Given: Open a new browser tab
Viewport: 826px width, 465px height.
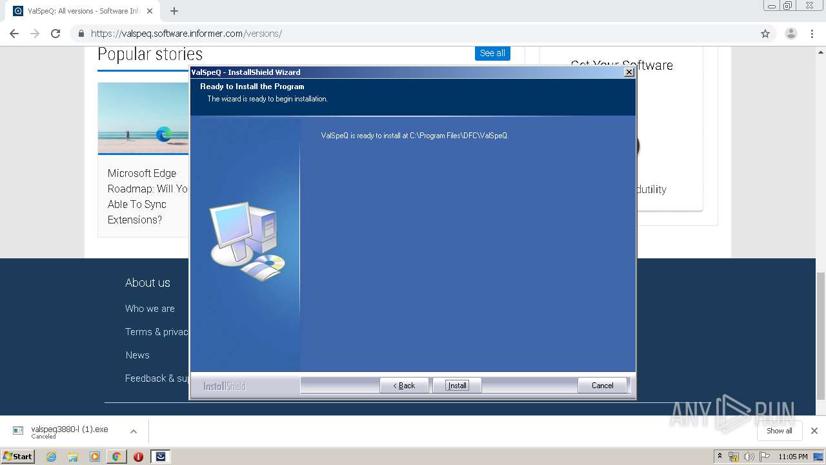Looking at the screenshot, I should [x=174, y=11].
